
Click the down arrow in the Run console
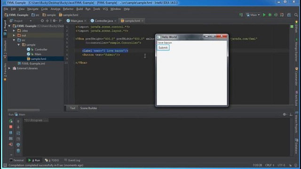(x=18, y=127)
